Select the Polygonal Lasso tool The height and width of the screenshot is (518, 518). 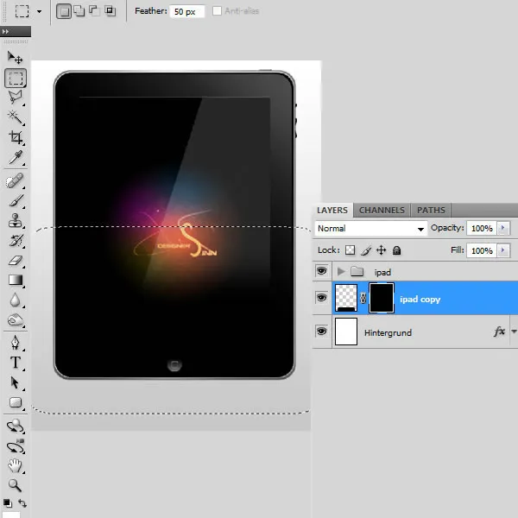(16, 98)
